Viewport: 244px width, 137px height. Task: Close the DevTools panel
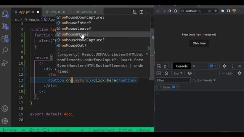click(x=239, y=66)
